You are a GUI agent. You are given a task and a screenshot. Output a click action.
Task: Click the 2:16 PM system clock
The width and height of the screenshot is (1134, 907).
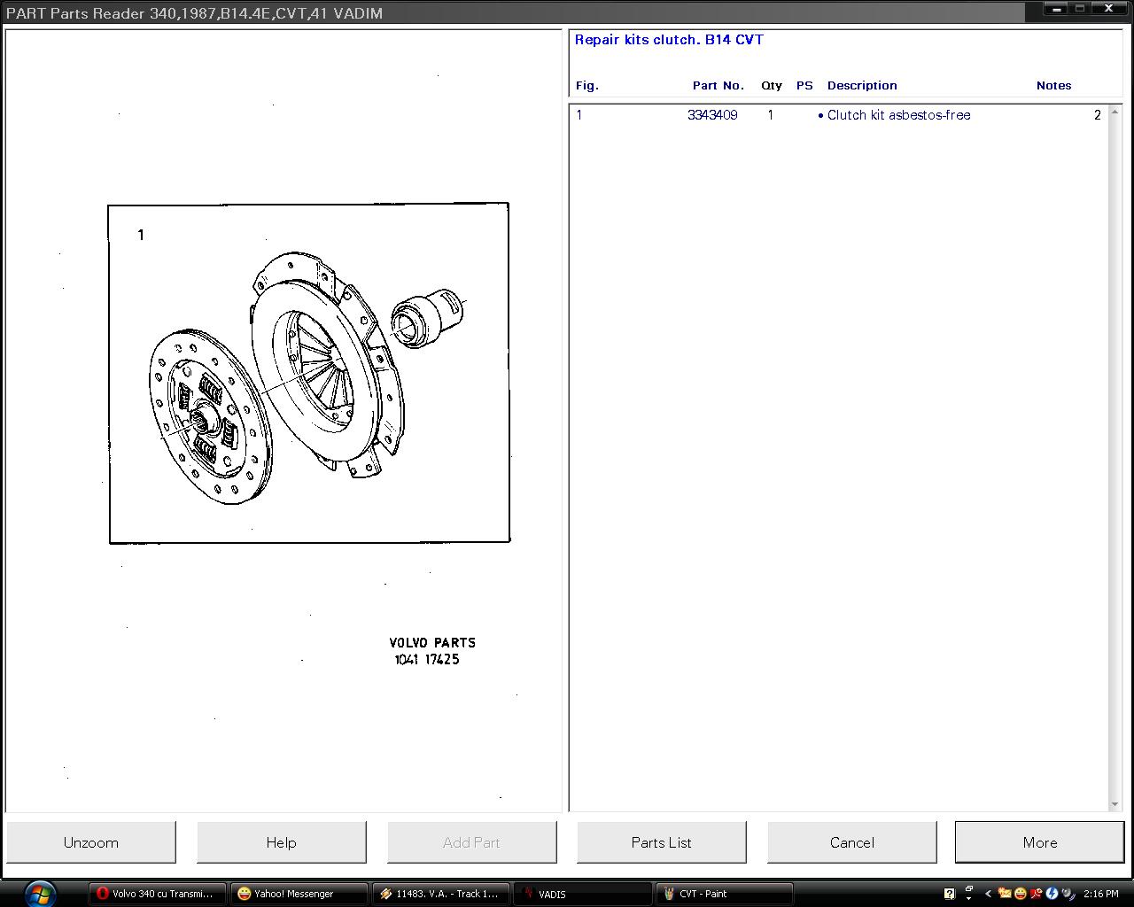[1101, 894]
